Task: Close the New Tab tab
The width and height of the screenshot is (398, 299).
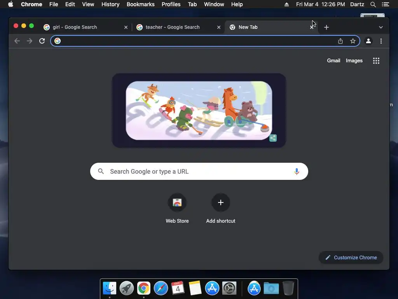Action: [x=312, y=27]
